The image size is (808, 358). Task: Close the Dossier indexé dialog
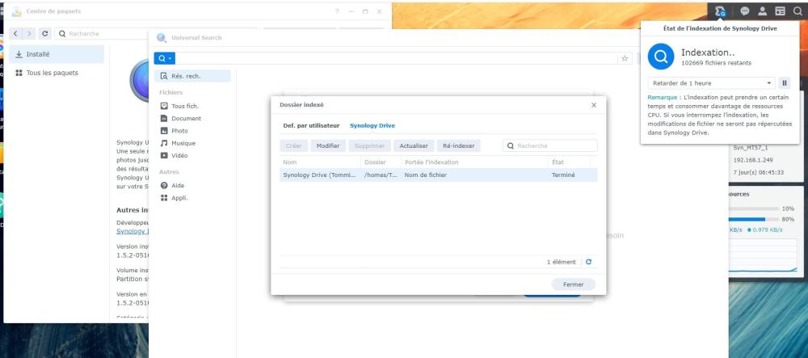coord(594,105)
